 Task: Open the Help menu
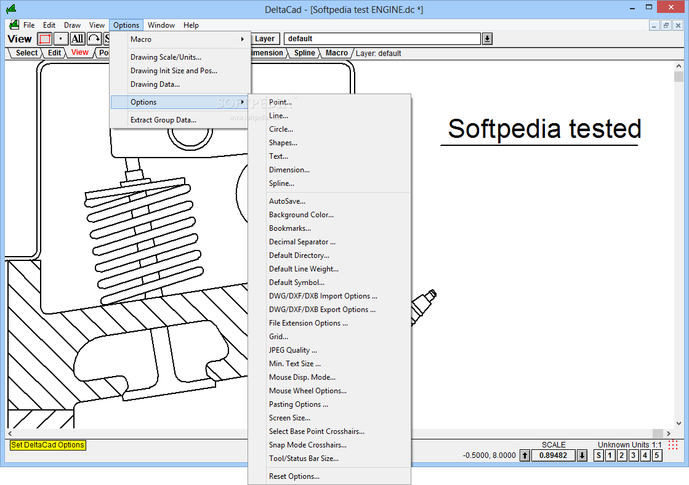(191, 25)
